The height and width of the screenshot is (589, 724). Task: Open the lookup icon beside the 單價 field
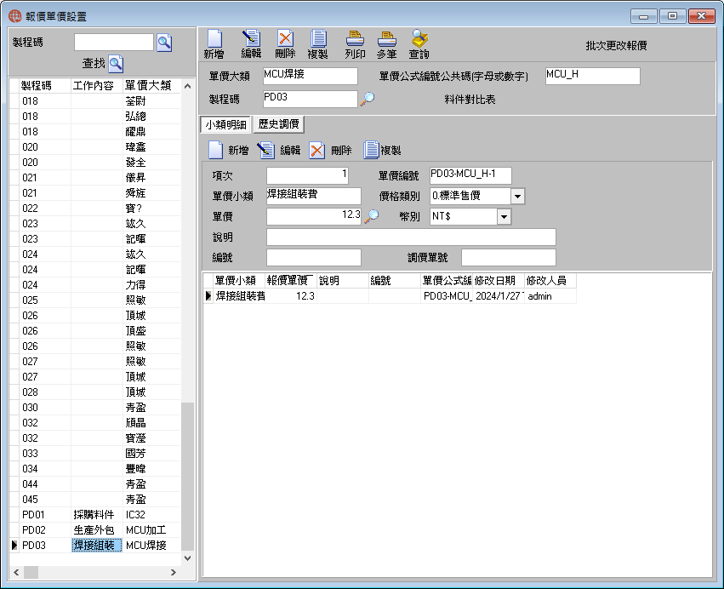[x=371, y=216]
